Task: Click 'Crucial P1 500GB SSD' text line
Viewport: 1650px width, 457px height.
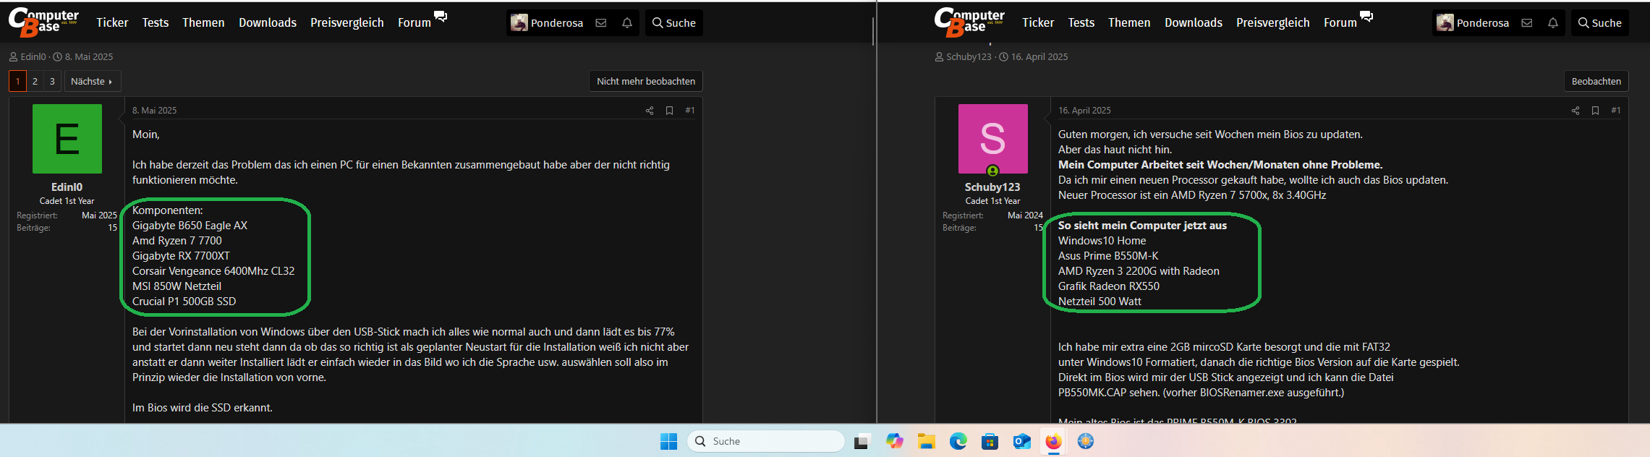Action: [x=184, y=302]
